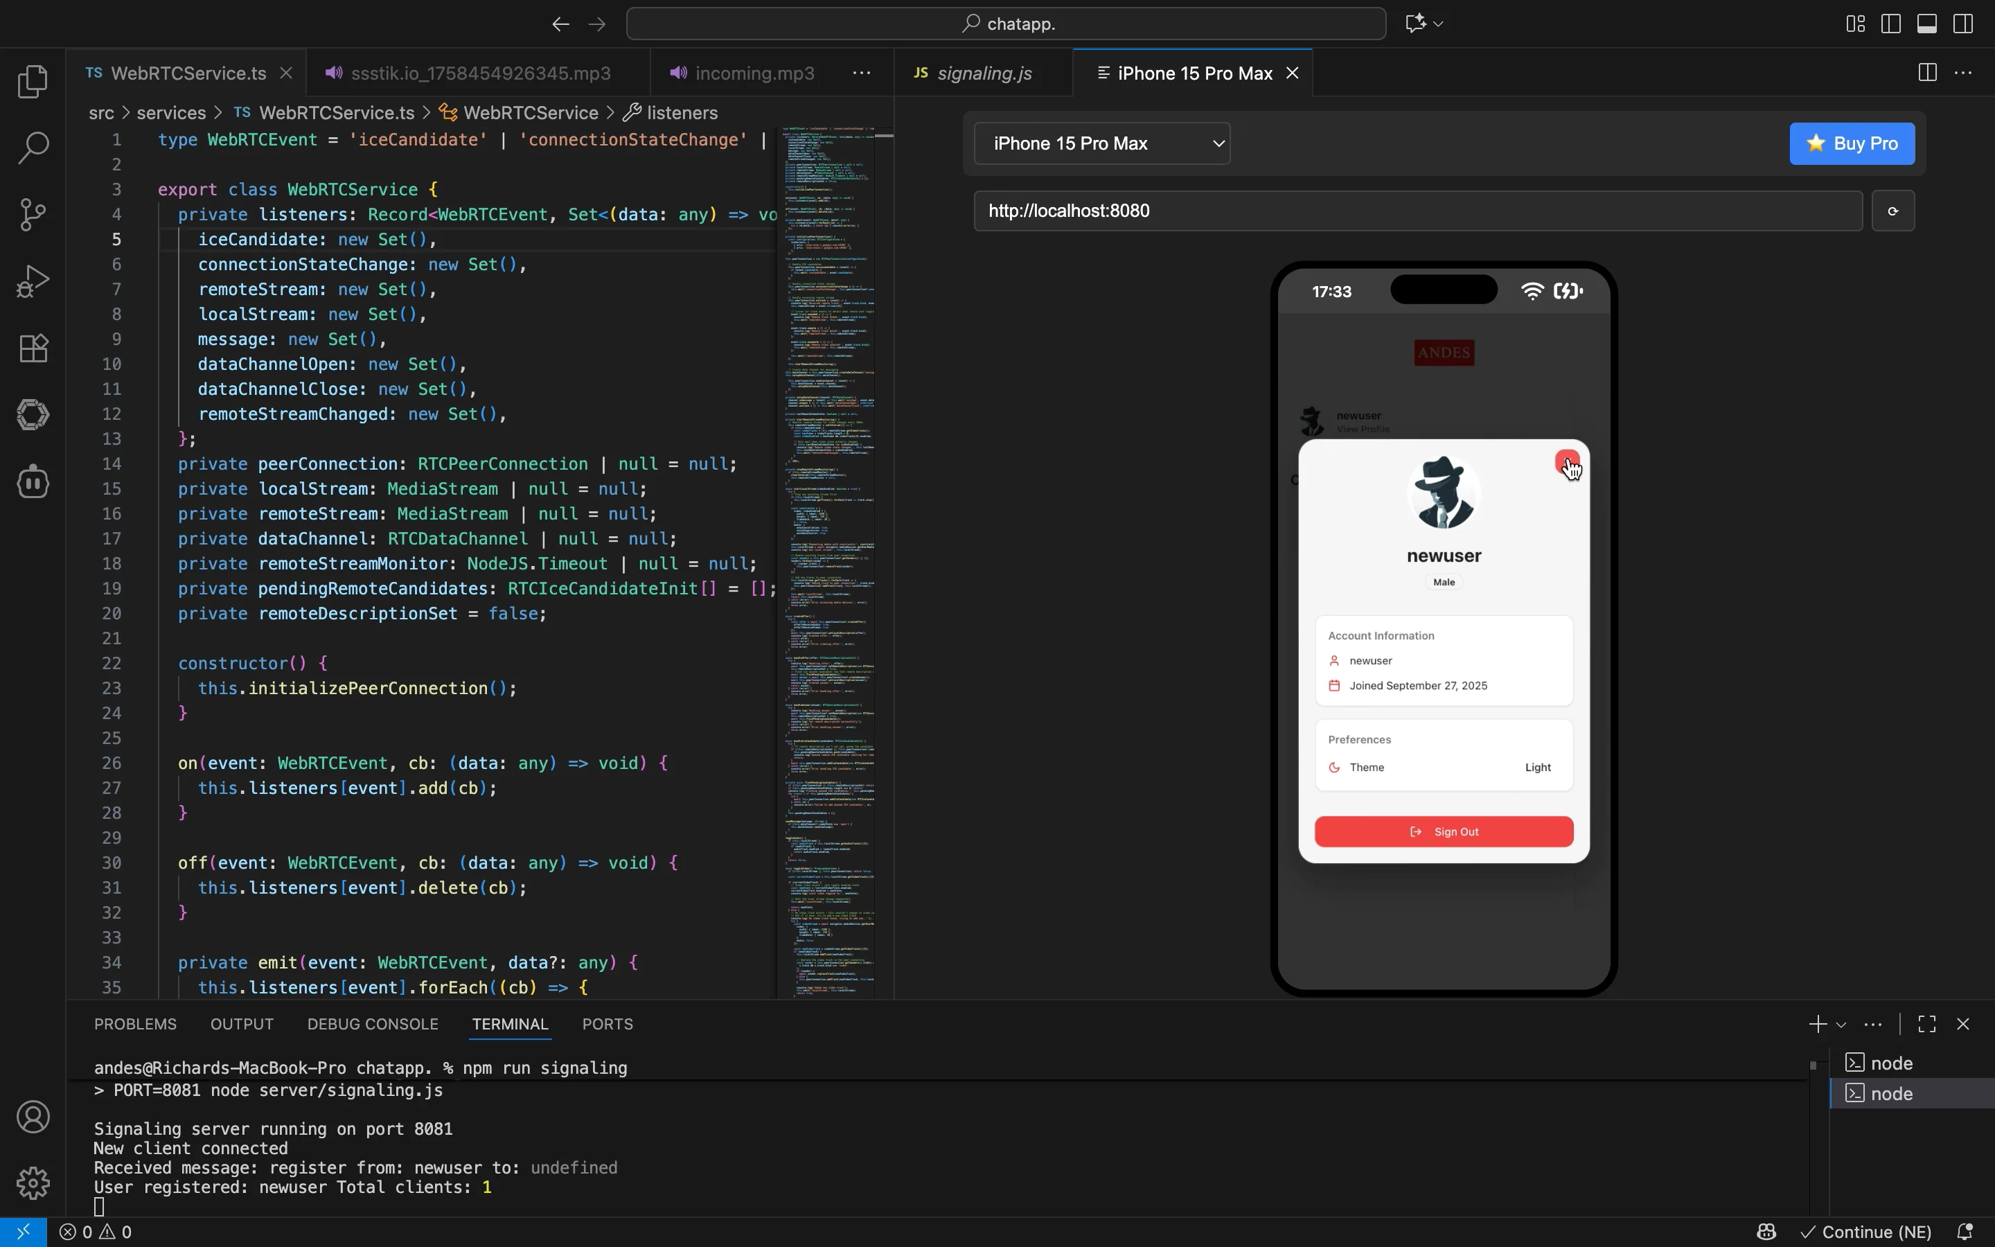Open the iPhone 15 Pro Max device dropdown
Viewport: 1995px width, 1247px height.
tap(1102, 143)
